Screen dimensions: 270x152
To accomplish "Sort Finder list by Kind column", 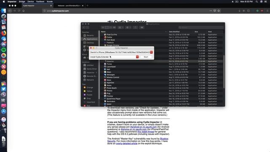I will (x=215, y=32).
